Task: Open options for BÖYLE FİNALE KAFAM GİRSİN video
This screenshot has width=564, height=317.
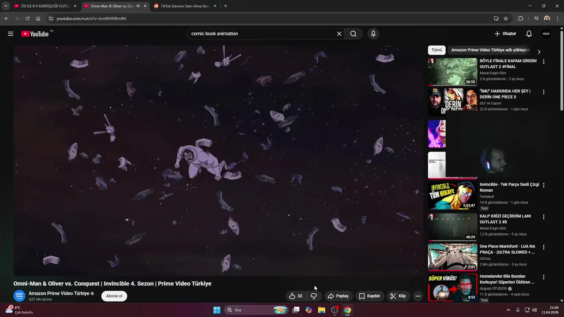Action: coord(543,62)
